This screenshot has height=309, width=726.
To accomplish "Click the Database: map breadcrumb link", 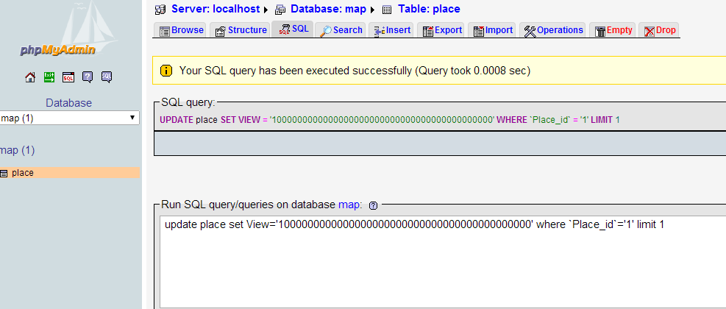I will pos(328,9).
